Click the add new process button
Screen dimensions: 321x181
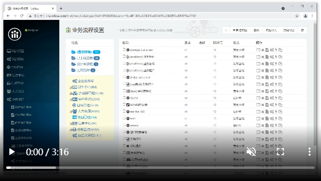pos(240,30)
